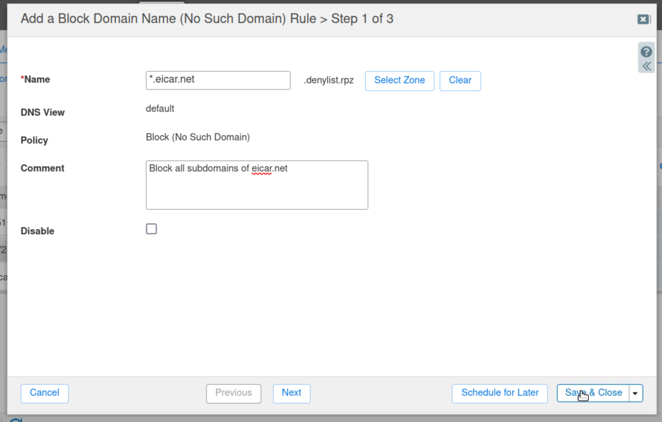Open the Save & Close dropdown arrow
662x422 pixels.
(635, 393)
